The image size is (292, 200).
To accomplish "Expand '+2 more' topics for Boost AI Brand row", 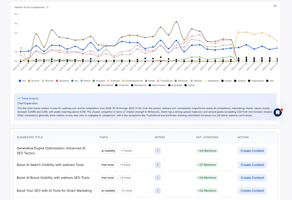I will tap(125, 178).
